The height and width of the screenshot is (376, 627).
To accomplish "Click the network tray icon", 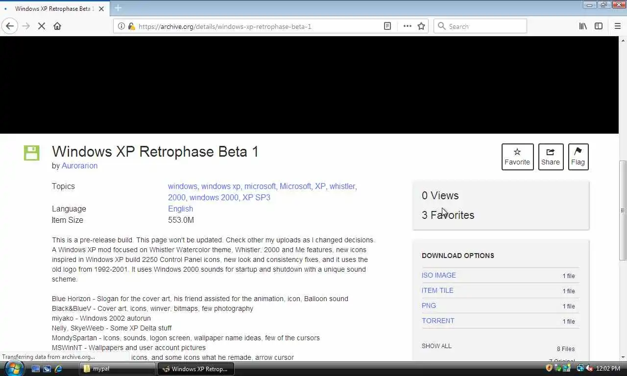I will [580, 368].
